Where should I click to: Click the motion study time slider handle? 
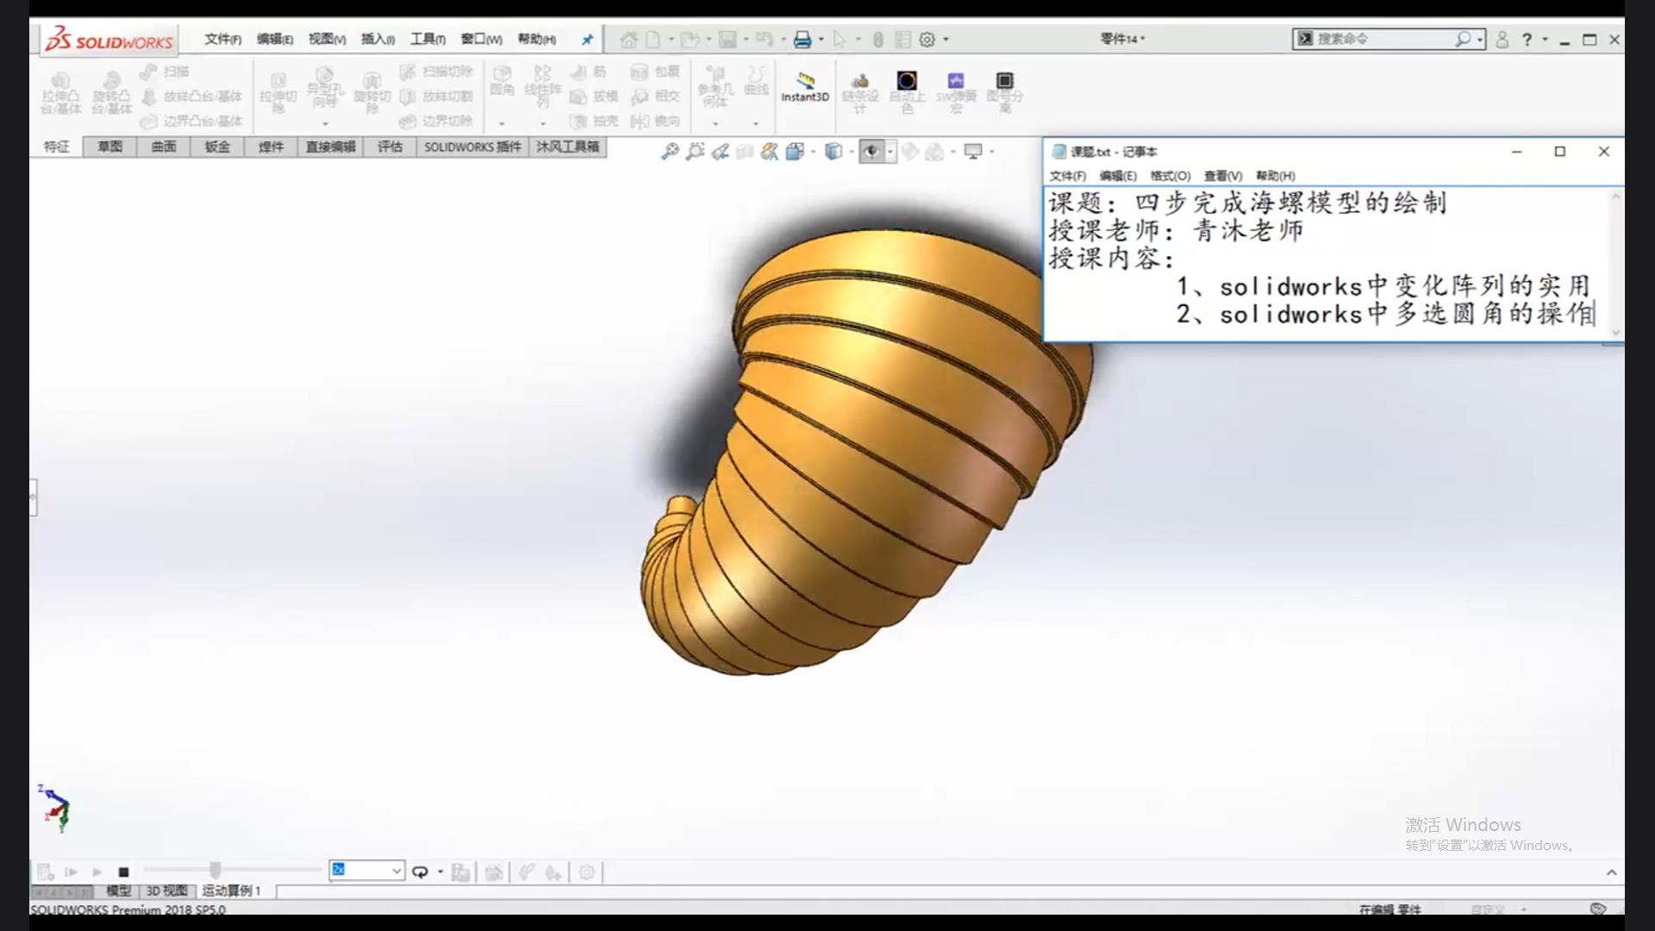click(215, 871)
